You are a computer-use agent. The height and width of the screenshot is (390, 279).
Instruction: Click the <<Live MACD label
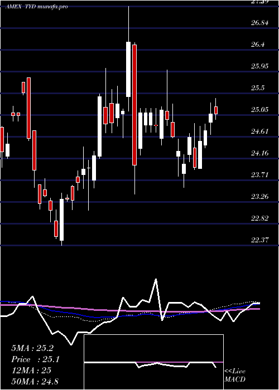click(x=235, y=375)
